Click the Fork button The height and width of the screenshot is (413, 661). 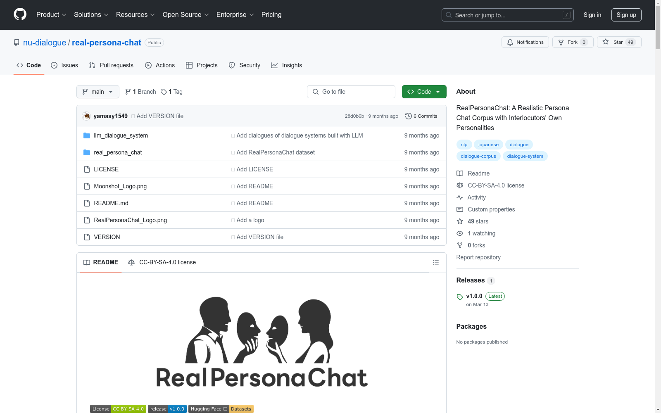point(573,42)
